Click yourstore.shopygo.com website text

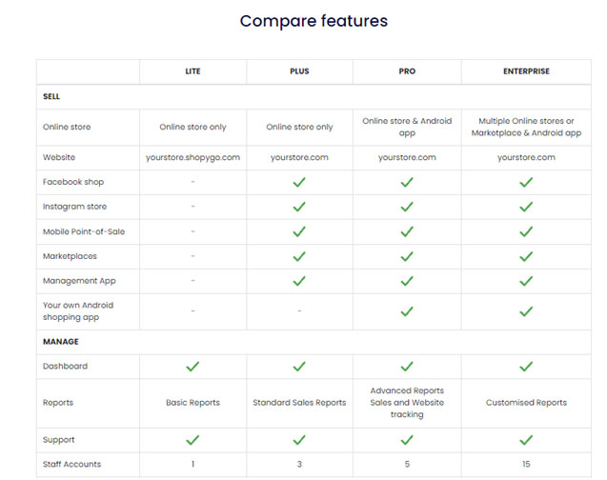click(x=192, y=157)
